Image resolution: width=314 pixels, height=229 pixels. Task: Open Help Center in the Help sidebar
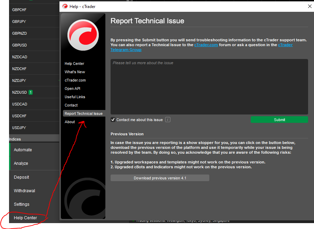point(74,63)
